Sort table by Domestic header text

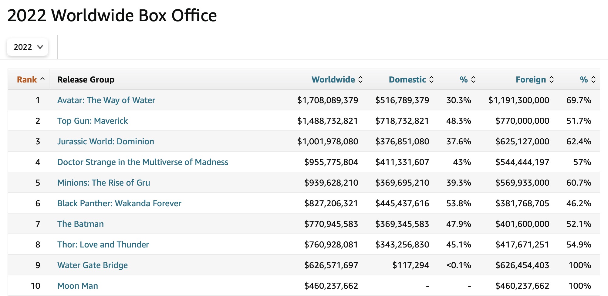[407, 79]
